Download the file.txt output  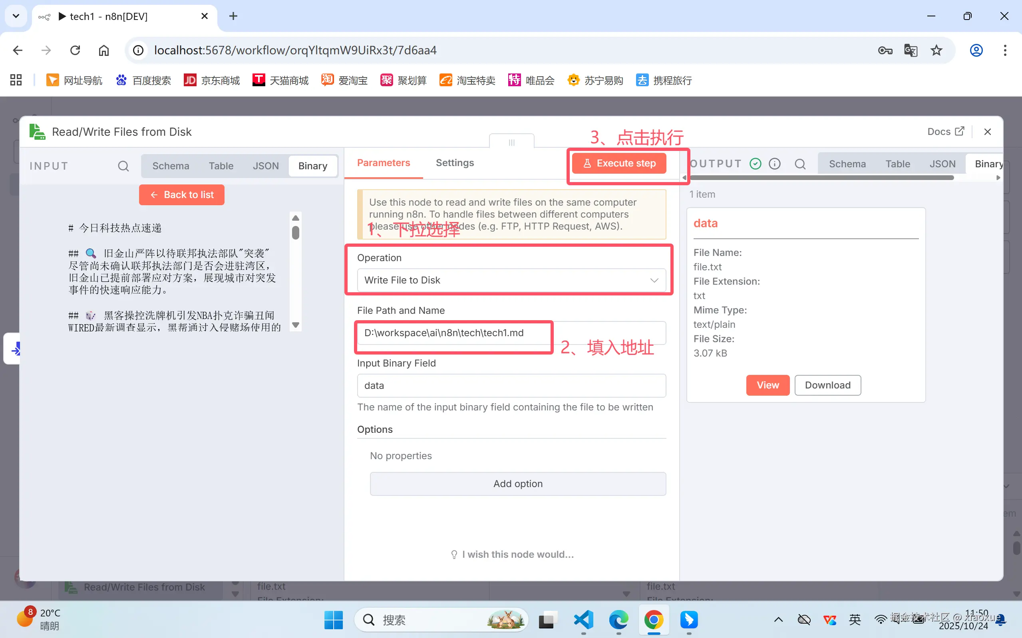(827, 385)
